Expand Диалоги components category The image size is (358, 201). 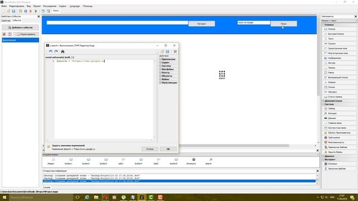(339, 156)
